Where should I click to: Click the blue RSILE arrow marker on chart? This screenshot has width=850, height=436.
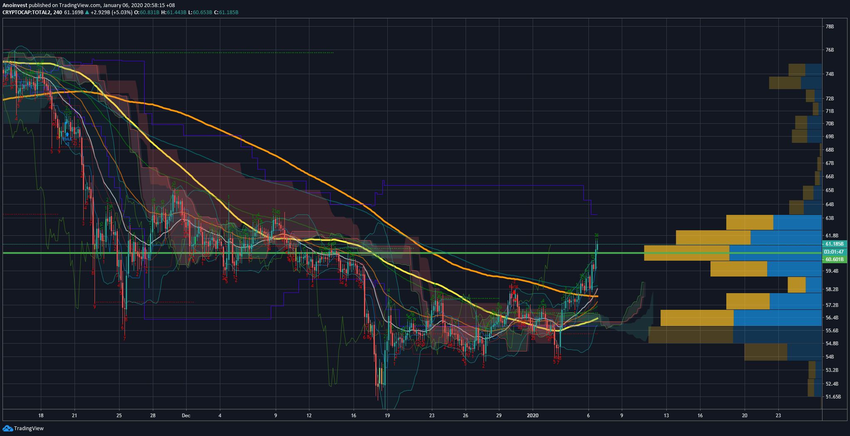[x=67, y=135]
